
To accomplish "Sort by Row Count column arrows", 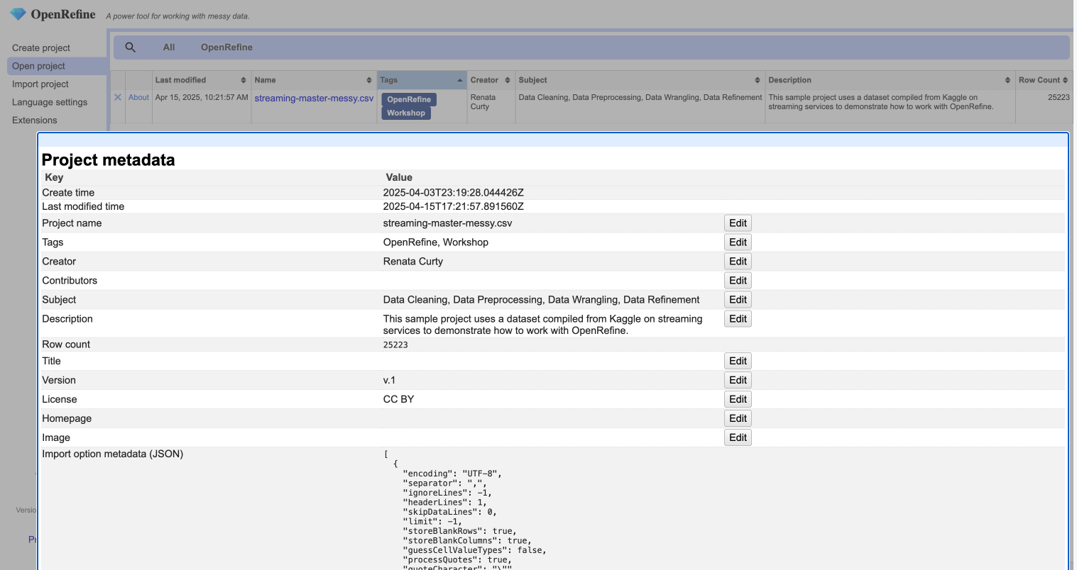I will tap(1065, 80).
